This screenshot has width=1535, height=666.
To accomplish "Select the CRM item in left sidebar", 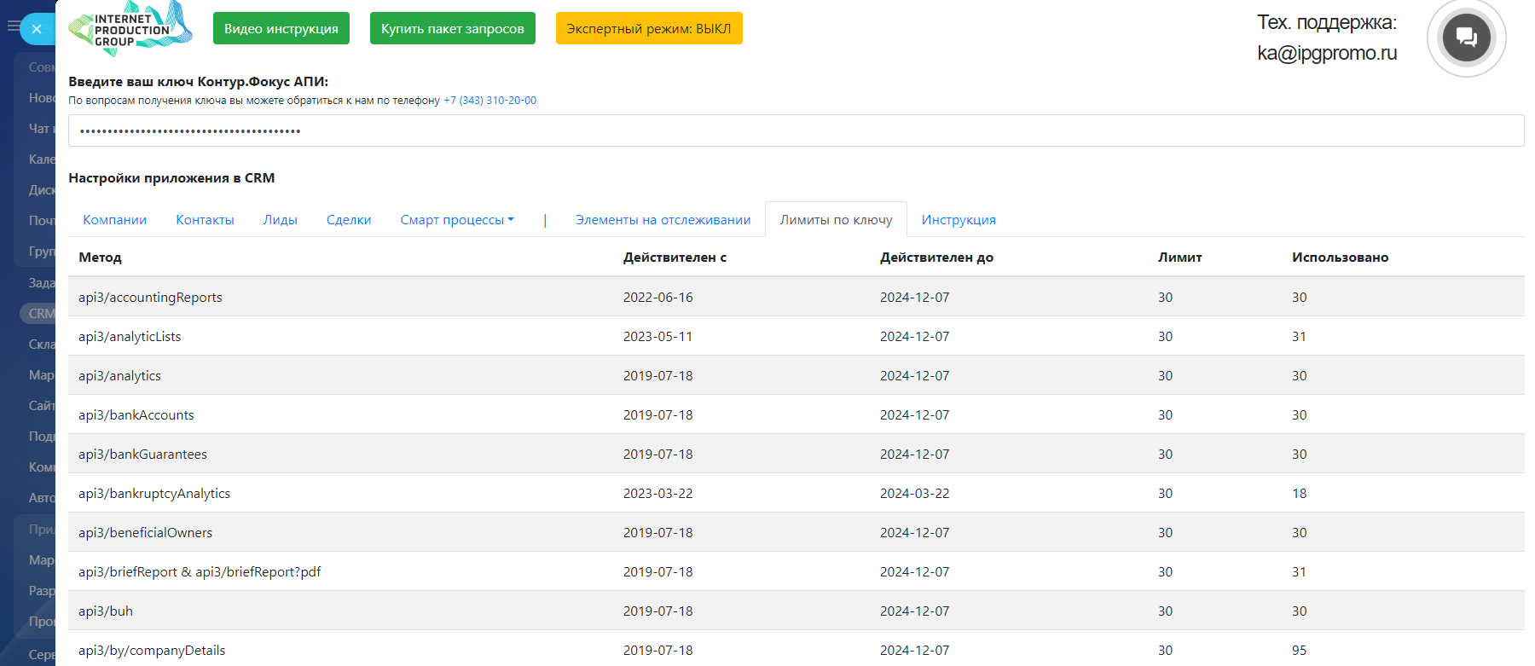I will (x=39, y=314).
